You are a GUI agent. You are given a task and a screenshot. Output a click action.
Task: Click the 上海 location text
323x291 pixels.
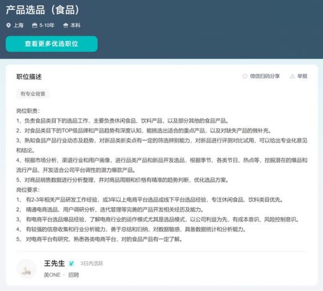click(18, 25)
